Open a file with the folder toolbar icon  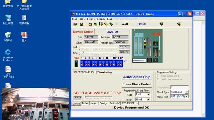tap(75, 24)
